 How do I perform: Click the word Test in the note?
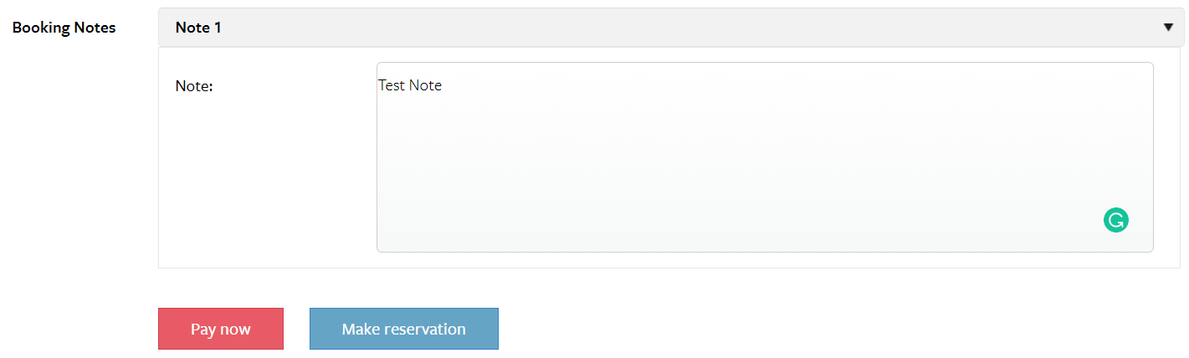pos(392,85)
